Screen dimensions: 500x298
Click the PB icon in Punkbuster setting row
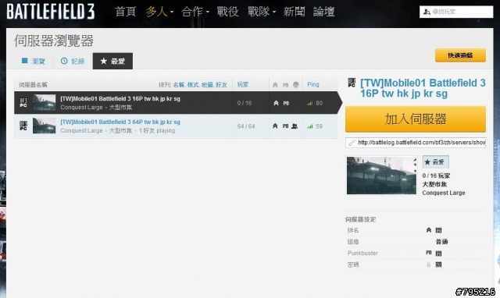point(429,253)
